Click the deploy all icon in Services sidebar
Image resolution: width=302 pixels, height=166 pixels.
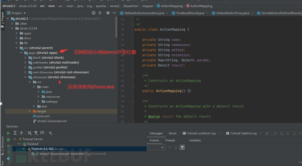click(x=8, y=159)
